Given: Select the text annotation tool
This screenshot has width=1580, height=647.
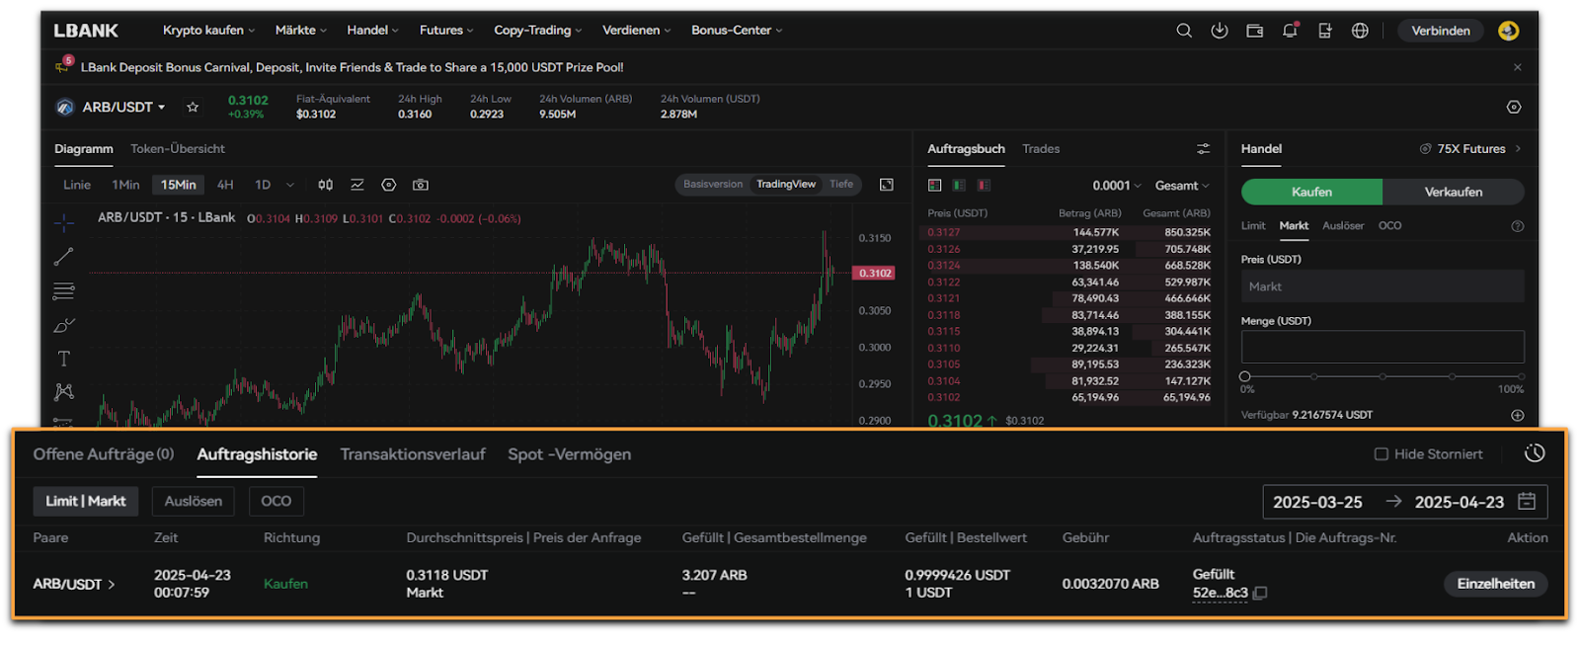Looking at the screenshot, I should (63, 359).
